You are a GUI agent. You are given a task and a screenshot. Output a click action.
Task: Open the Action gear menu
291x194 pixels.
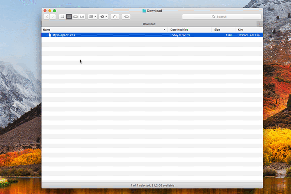(x=104, y=16)
